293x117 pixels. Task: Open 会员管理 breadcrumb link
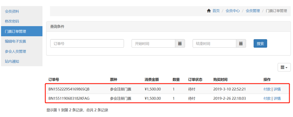(253, 11)
